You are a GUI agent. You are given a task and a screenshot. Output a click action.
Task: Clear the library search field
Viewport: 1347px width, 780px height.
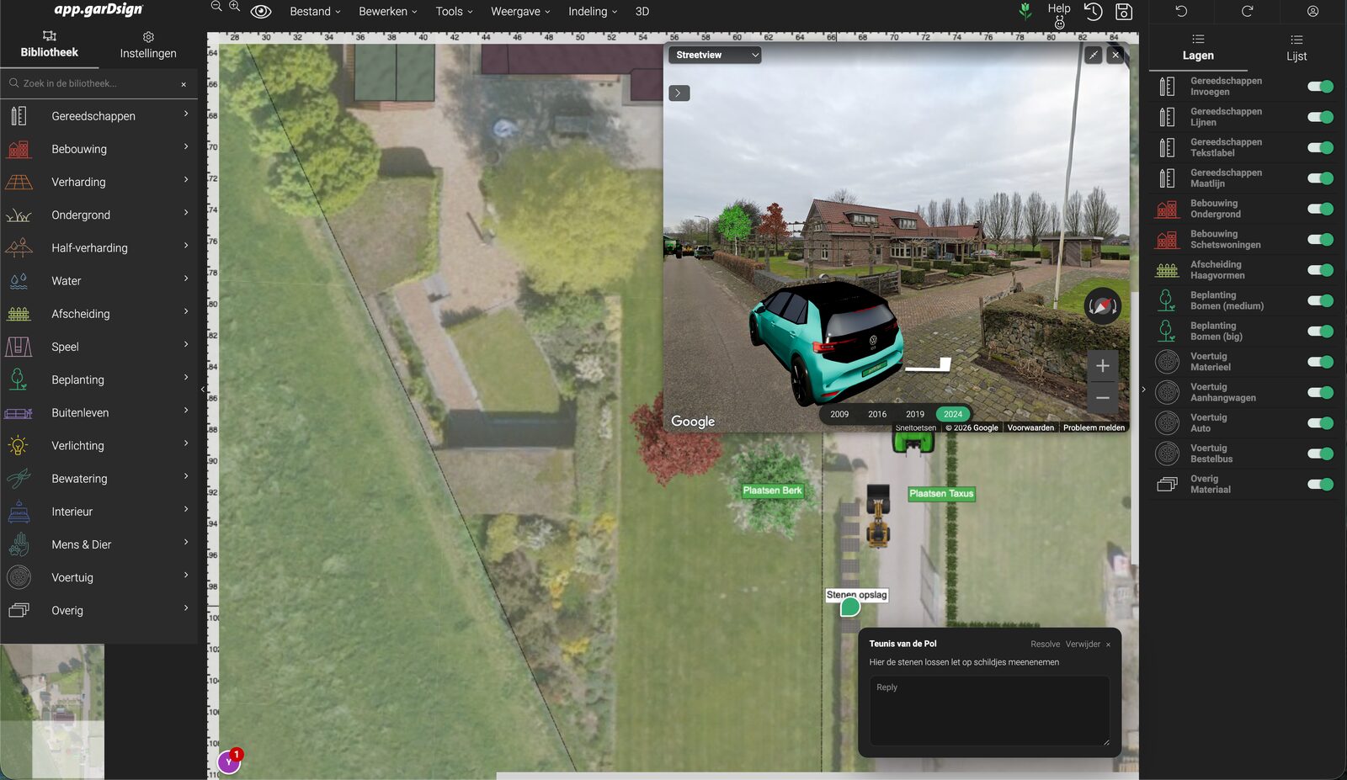[184, 84]
